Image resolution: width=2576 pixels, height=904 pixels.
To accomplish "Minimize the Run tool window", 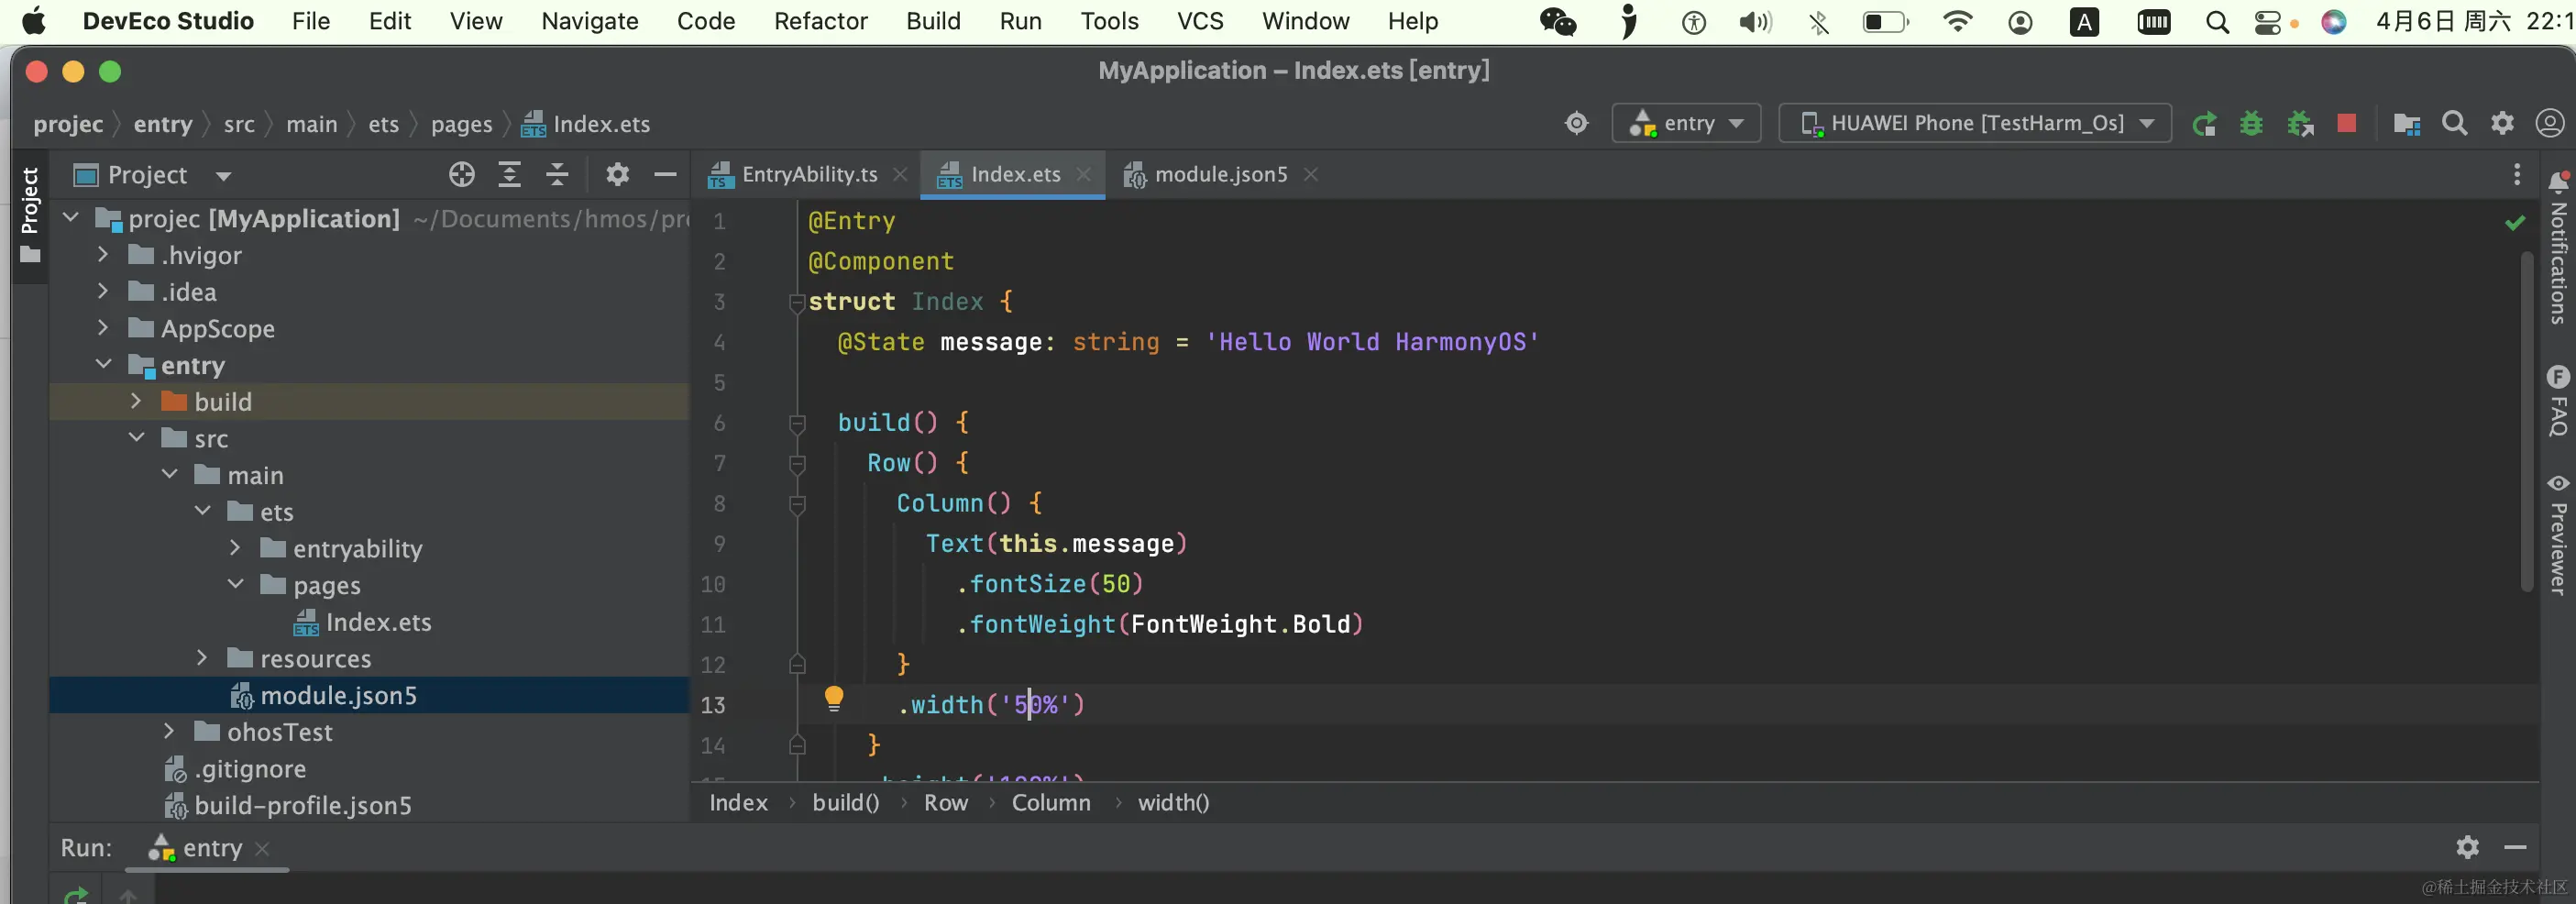I will point(2515,848).
